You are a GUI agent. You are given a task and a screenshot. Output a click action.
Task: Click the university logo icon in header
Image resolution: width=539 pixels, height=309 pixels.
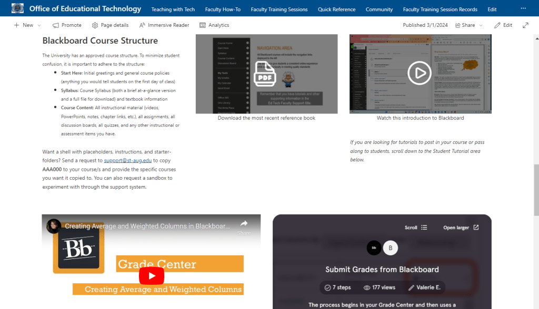pos(17,8)
